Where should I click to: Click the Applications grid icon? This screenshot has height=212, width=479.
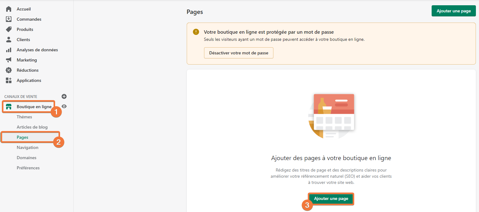coord(9,80)
